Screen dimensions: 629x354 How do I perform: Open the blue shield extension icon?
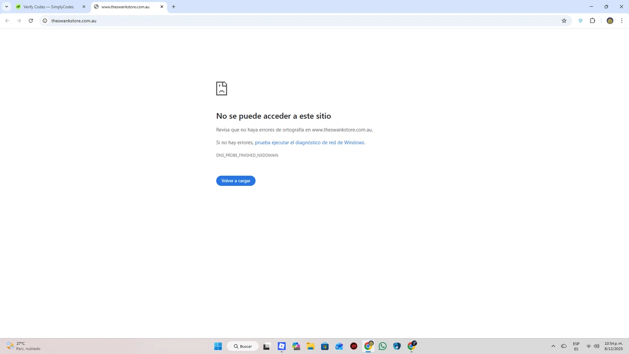580,21
